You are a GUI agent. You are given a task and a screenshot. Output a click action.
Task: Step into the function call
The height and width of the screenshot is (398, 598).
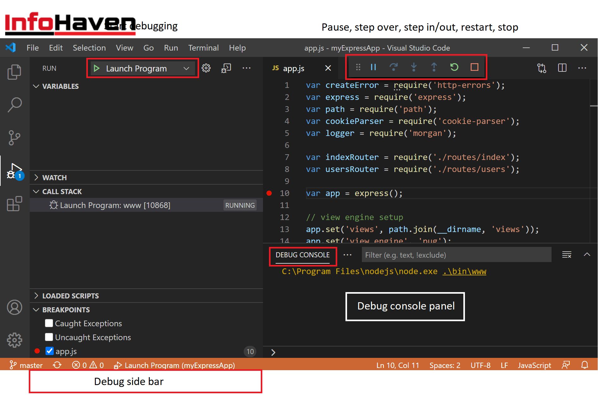[414, 67]
